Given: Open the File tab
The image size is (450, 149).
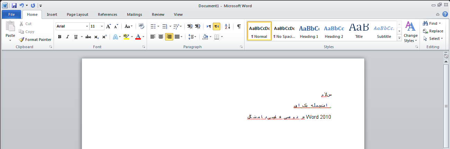Looking at the screenshot, I should pos(11,14).
